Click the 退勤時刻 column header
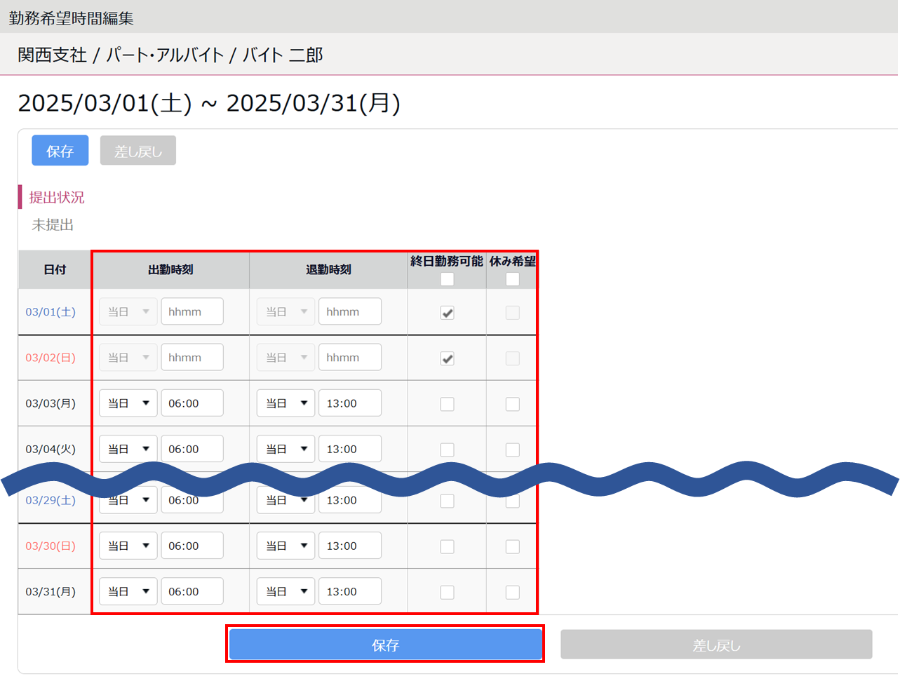The image size is (900, 681). point(328,269)
